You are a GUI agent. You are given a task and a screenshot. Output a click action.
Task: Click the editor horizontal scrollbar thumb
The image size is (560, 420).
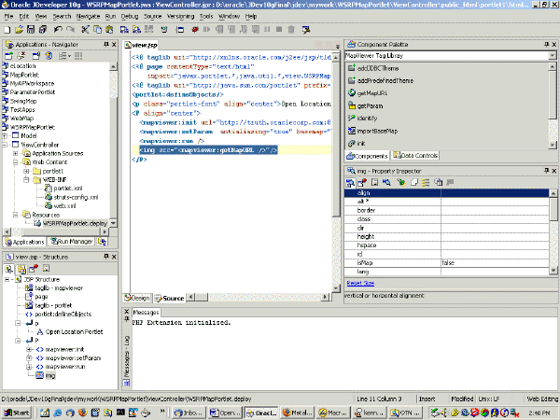pos(201,297)
